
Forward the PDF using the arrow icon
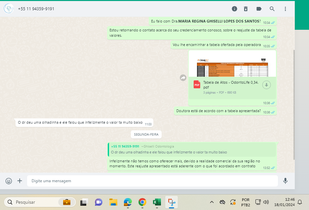(x=183, y=78)
